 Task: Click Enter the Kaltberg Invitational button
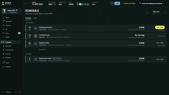click(152, 3)
